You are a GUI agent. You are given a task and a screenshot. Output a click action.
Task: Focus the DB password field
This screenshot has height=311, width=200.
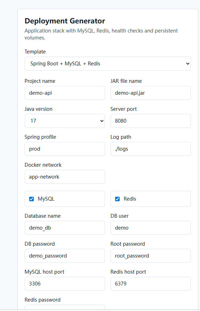click(65, 256)
